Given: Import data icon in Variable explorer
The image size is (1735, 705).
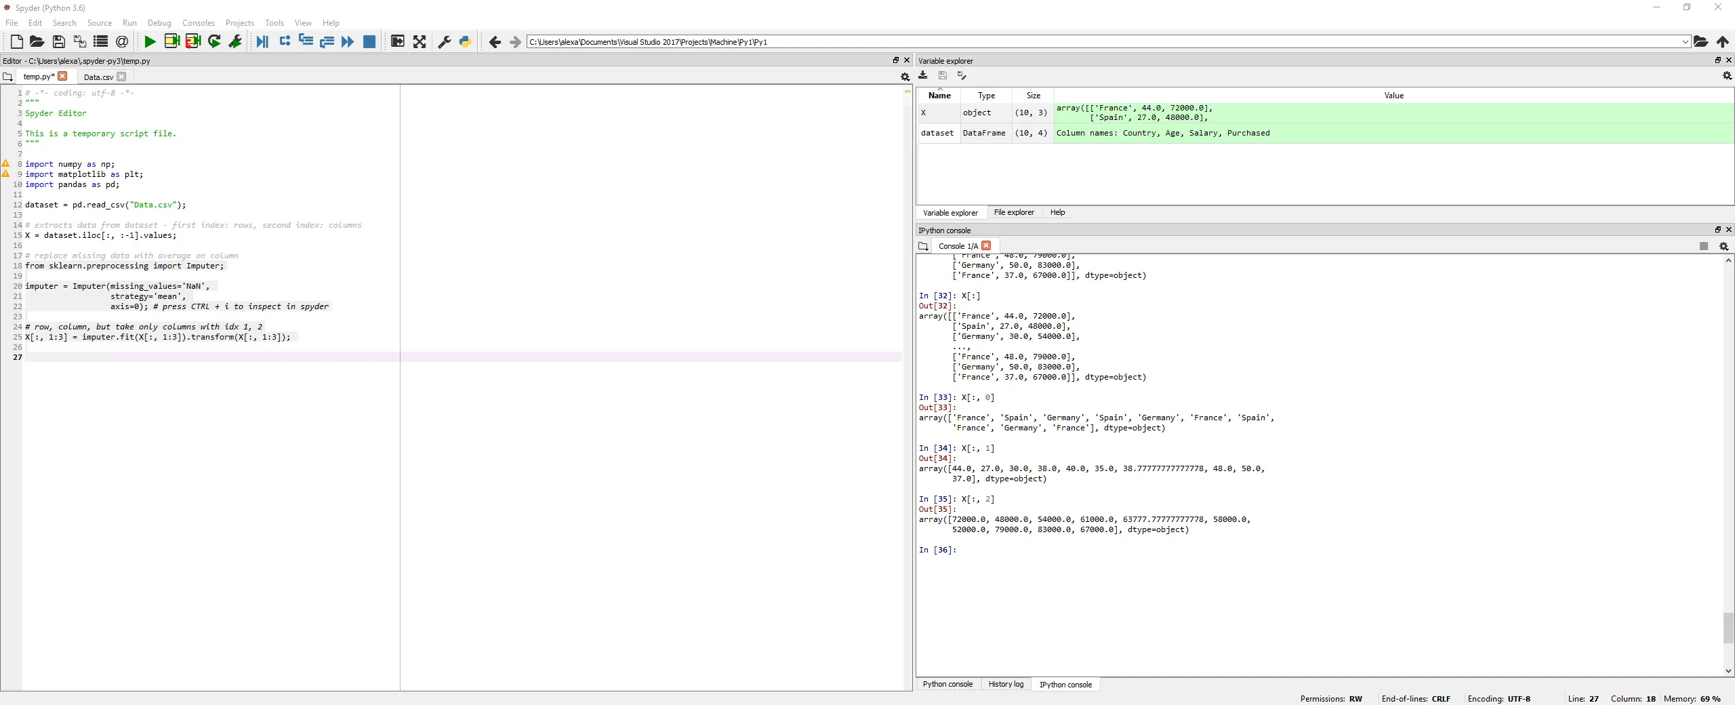Looking at the screenshot, I should click(x=923, y=75).
